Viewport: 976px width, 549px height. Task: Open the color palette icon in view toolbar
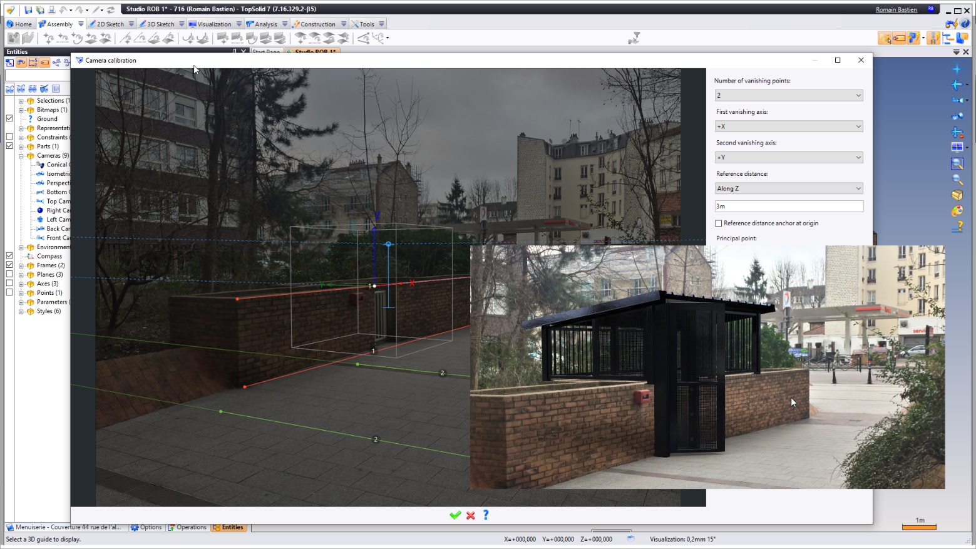click(957, 211)
